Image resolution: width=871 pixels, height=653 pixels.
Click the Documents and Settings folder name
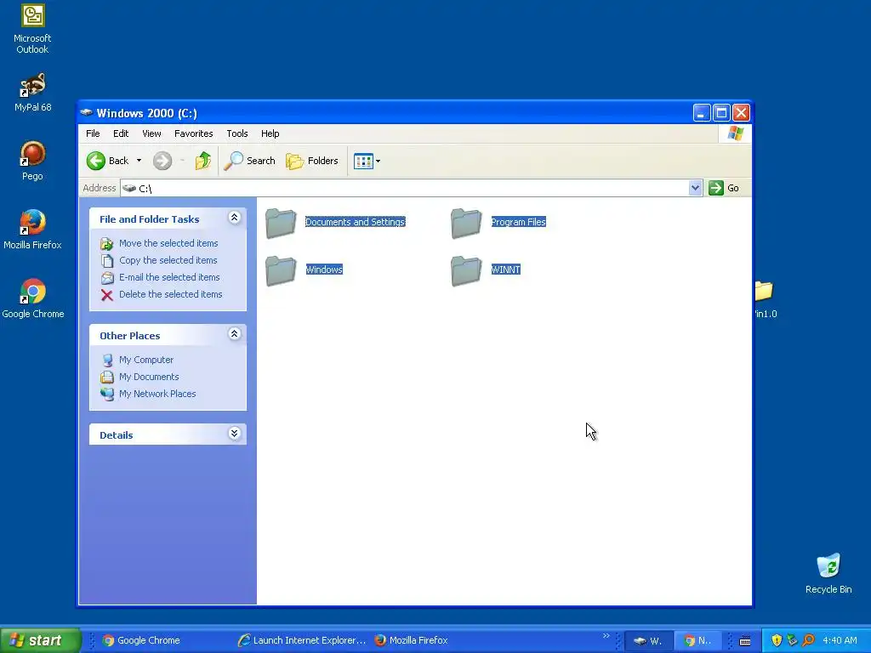pos(355,222)
